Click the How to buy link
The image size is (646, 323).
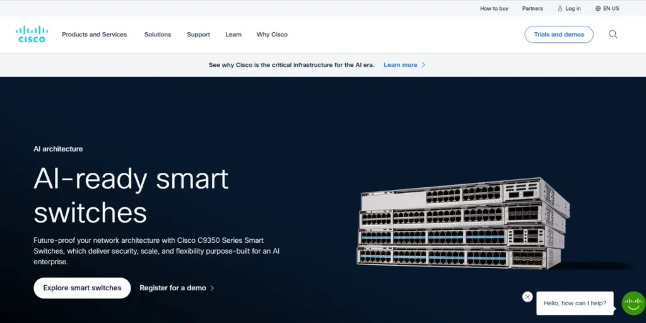click(494, 8)
